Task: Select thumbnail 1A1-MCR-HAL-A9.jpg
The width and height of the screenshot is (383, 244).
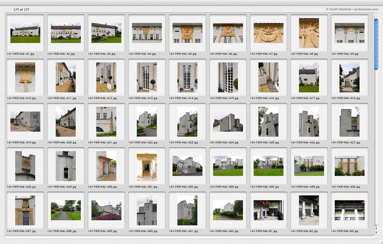Action: pos(350,33)
